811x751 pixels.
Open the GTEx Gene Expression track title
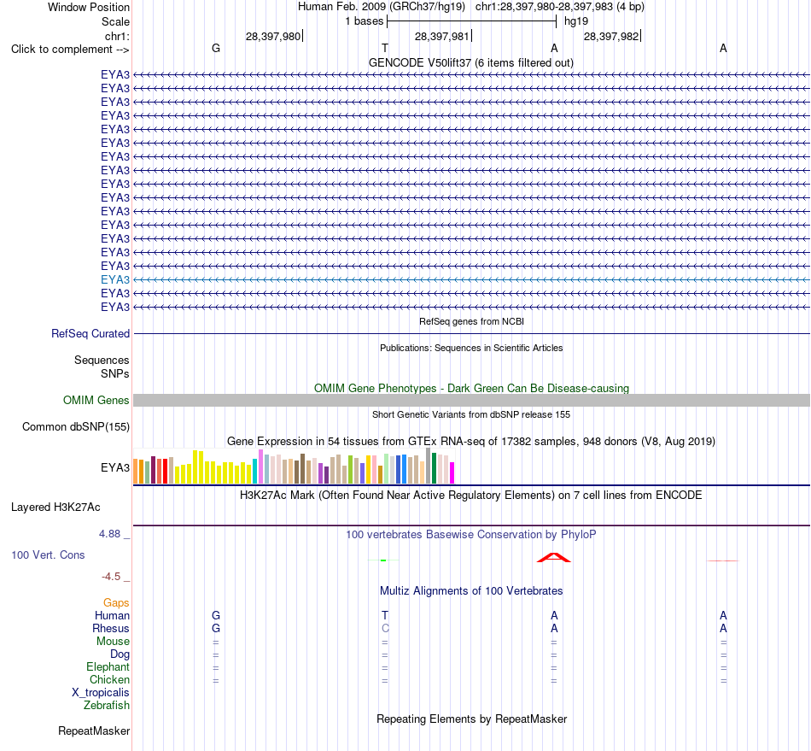(471, 442)
